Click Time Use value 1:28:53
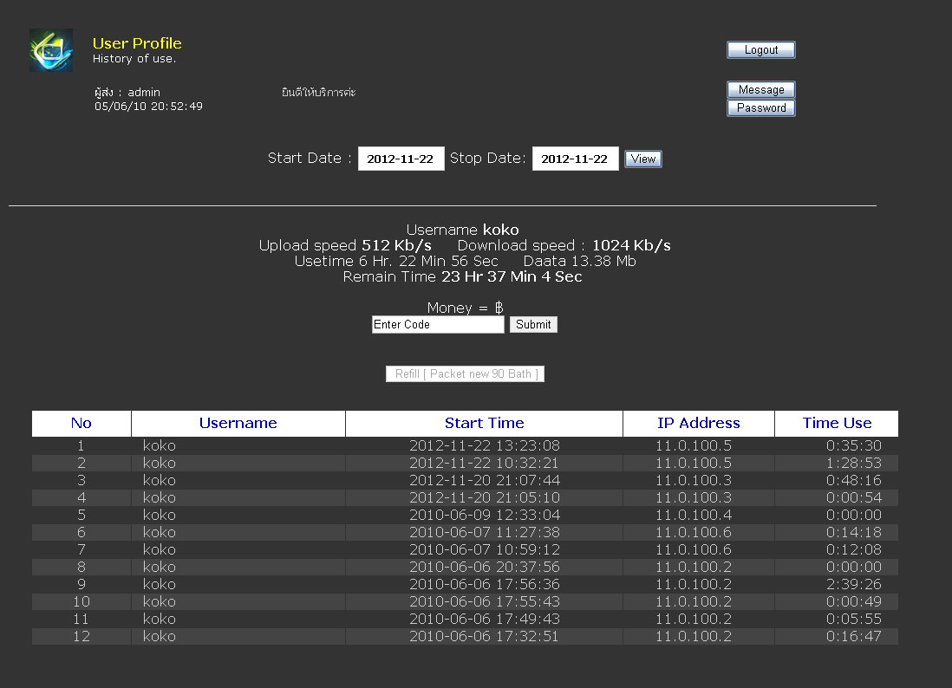 tap(854, 463)
